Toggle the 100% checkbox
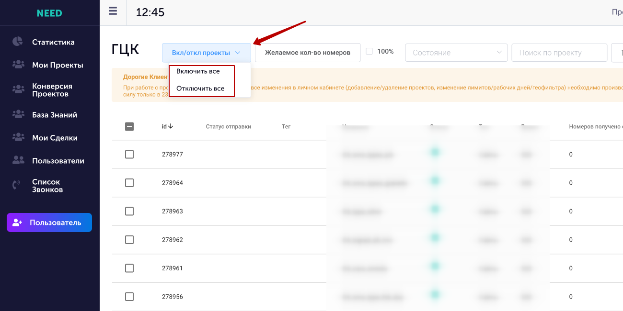 (369, 51)
